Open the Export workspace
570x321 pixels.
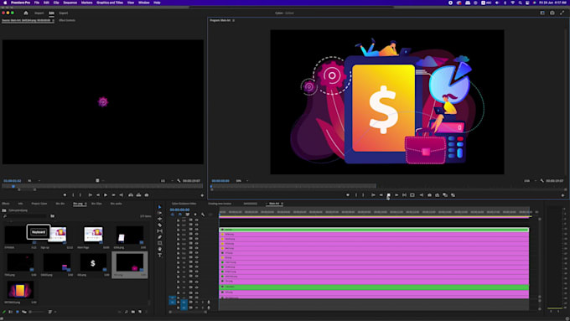(64, 13)
